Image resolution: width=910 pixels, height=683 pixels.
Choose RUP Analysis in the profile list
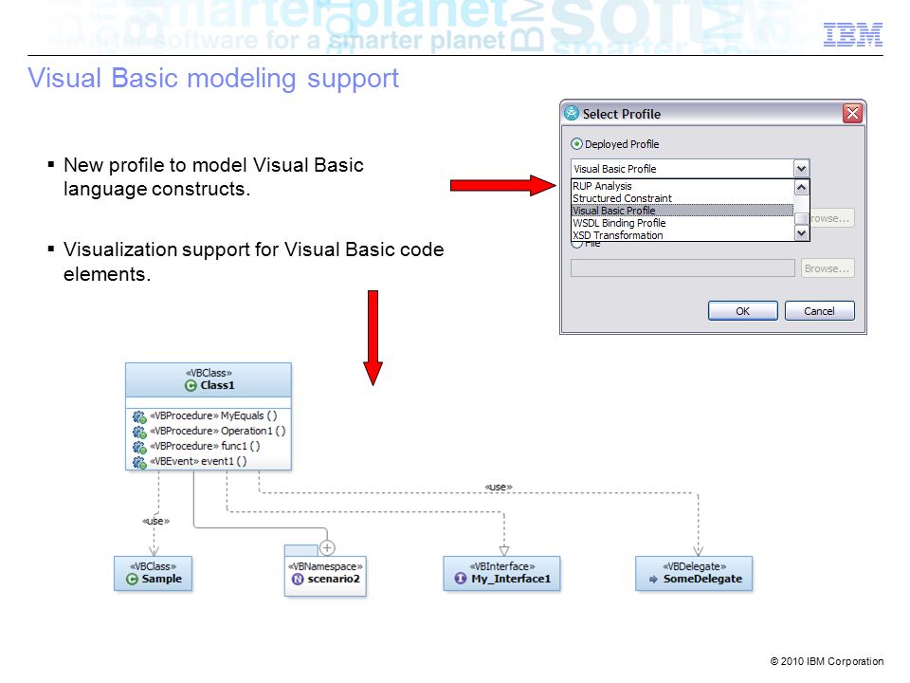(x=602, y=186)
